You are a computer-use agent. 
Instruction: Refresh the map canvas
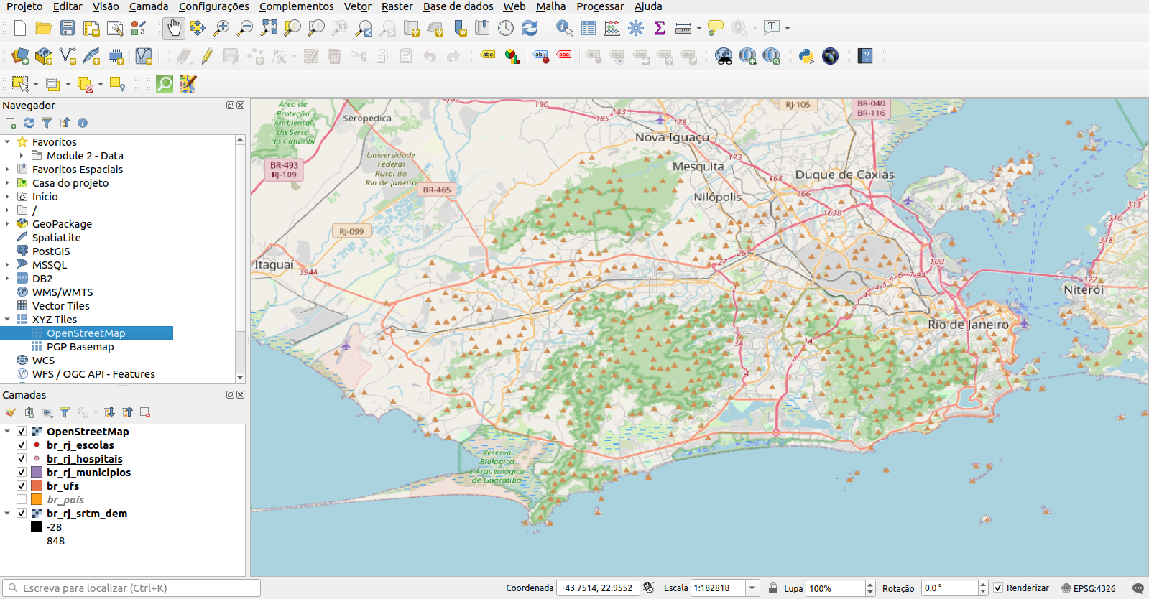[530, 28]
